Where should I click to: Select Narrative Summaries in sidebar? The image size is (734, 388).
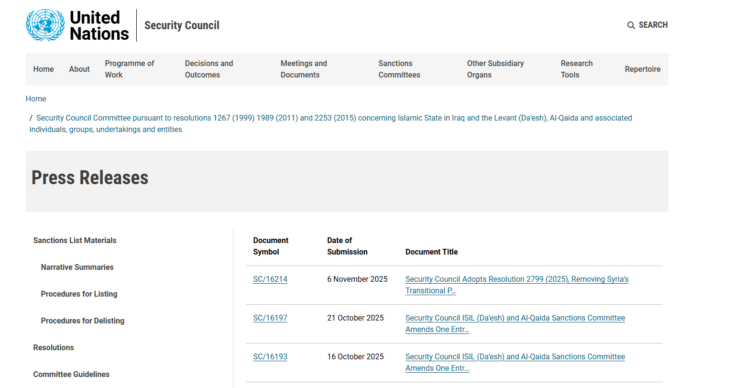[77, 267]
